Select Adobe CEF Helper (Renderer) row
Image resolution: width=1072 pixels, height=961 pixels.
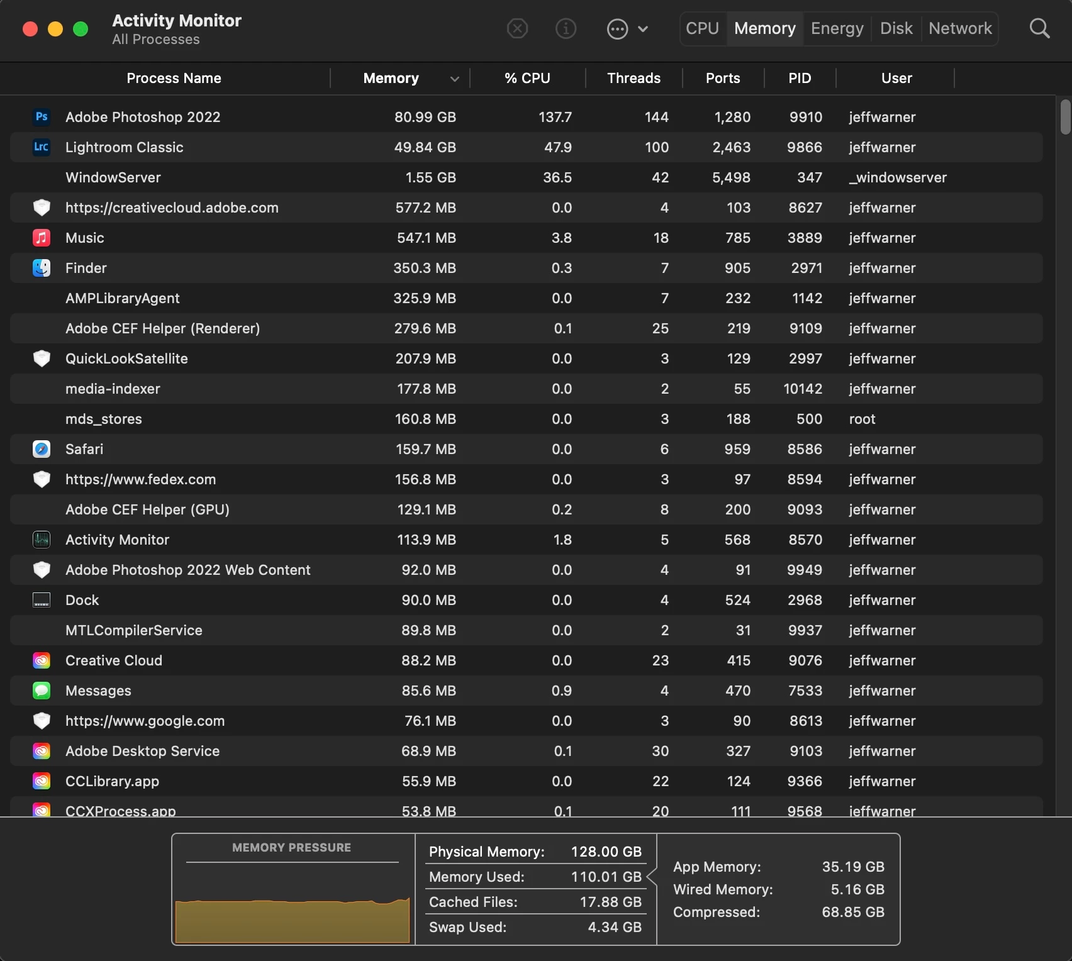[x=526, y=328]
